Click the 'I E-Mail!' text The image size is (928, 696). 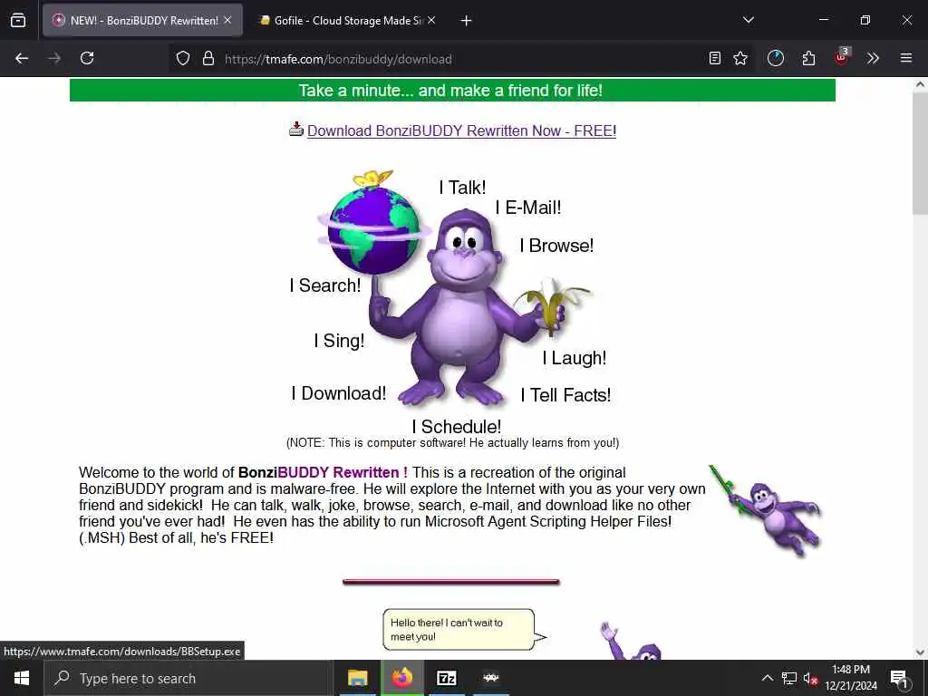528,208
